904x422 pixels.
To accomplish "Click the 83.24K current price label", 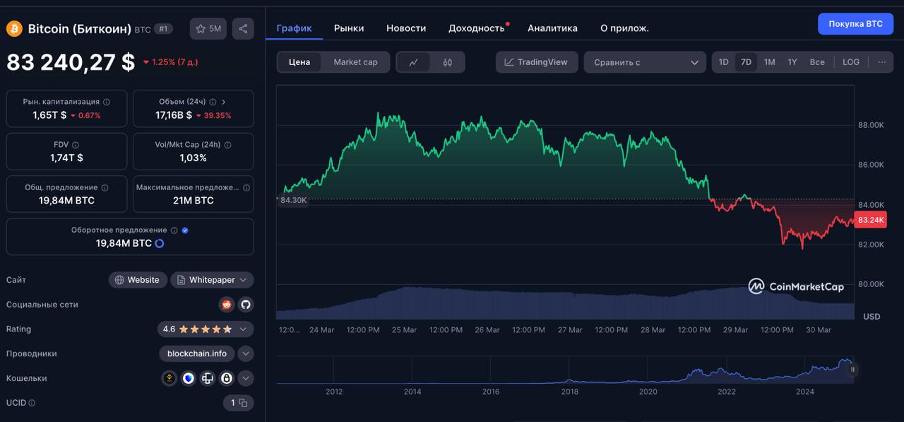I will [x=870, y=221].
